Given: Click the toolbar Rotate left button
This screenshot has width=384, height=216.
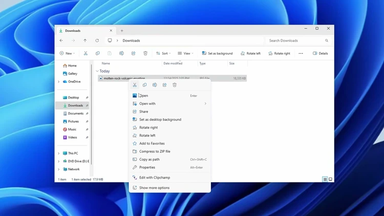Looking at the screenshot, I should [x=250, y=53].
